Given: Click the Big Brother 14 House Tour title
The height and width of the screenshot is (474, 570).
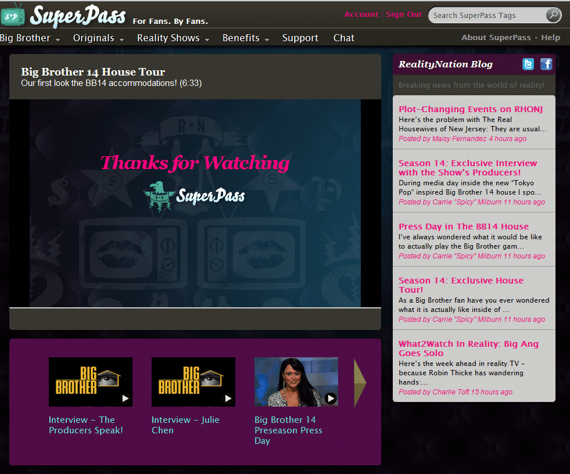Looking at the screenshot, I should 93,71.
